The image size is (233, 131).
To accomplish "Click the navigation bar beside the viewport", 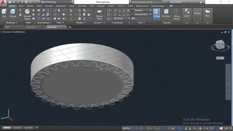I will (x=228, y=82).
